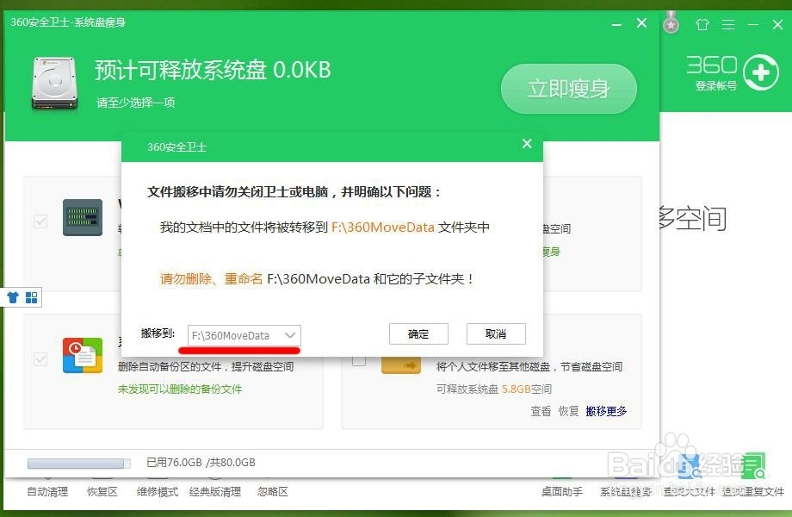This screenshot has width=792, height=517.
Task: Open the 搬移到 destination dropdown
Action: (244, 335)
